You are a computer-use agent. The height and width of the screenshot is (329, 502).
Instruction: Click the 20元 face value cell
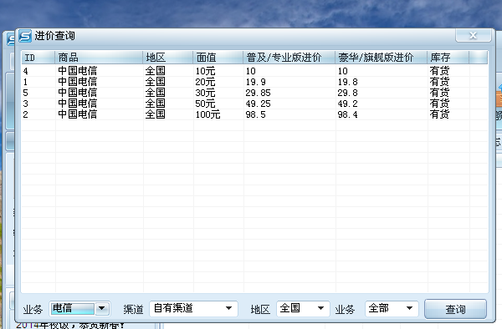tap(205, 82)
